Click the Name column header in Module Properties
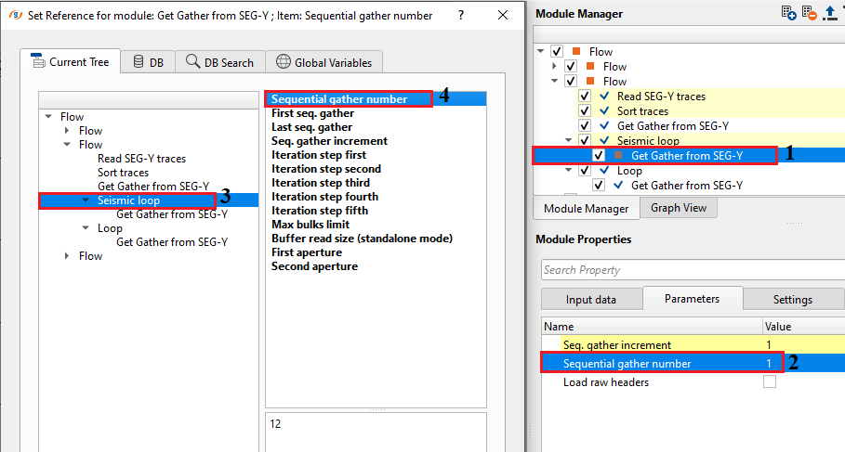Screen dimensions: 845x452 tap(652, 327)
